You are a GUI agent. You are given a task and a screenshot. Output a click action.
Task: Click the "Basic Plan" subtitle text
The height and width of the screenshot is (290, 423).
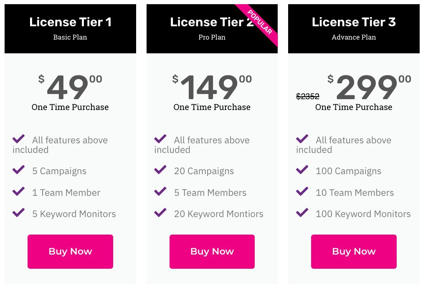(70, 37)
